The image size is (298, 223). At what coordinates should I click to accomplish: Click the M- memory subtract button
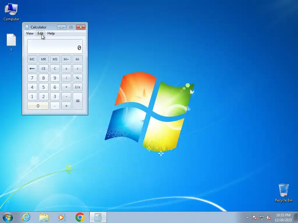pyautogui.click(x=78, y=59)
